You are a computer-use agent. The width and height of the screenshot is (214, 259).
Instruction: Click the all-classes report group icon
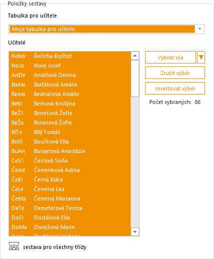14,246
